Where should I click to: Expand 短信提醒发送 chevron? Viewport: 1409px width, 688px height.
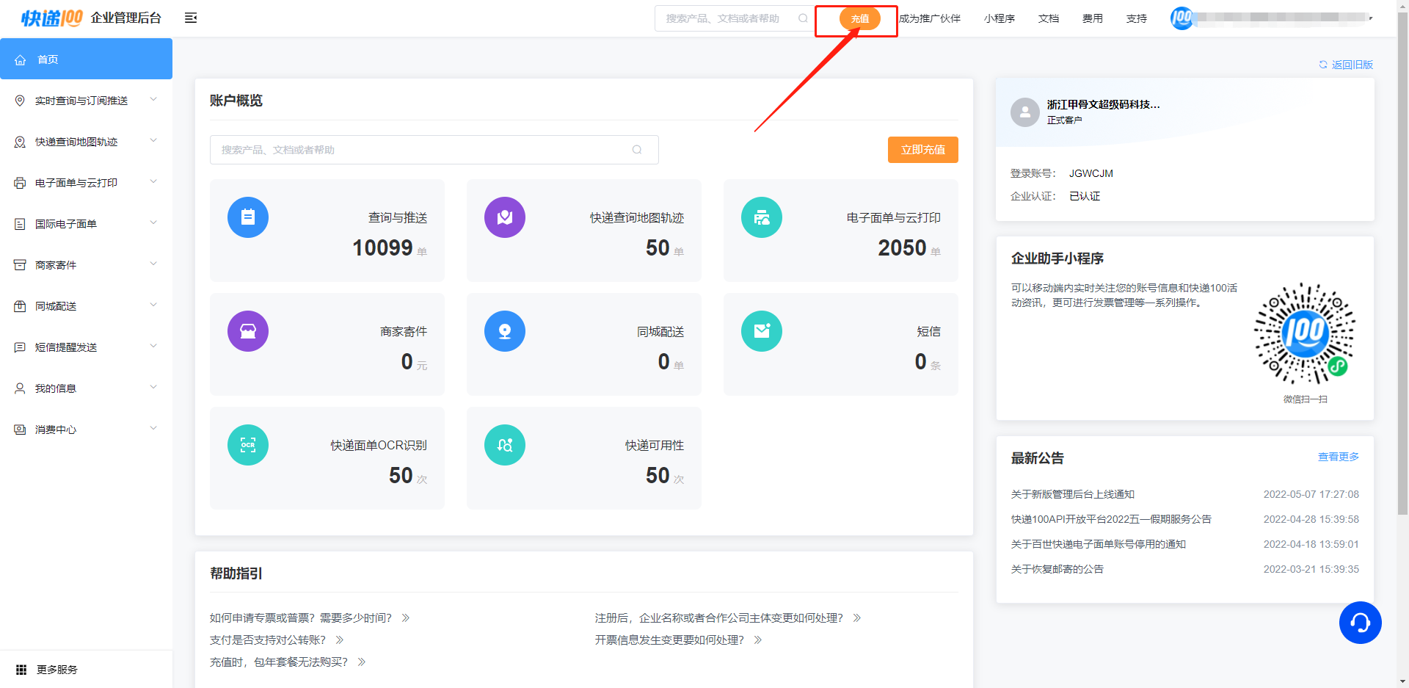pyautogui.click(x=153, y=346)
